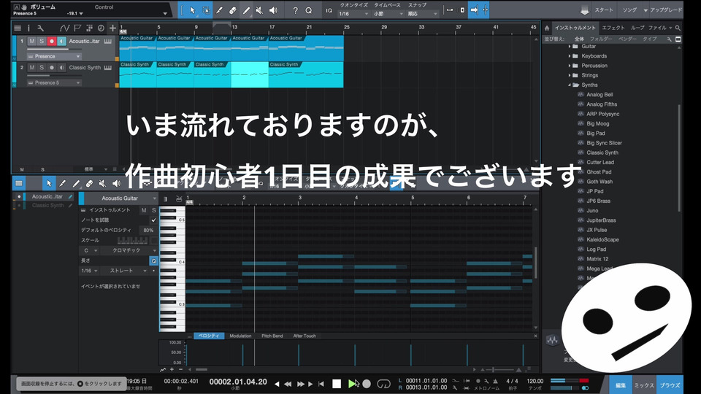
Task: Open the Presence 5 instrument dropdown on track 2
Action: point(54,82)
